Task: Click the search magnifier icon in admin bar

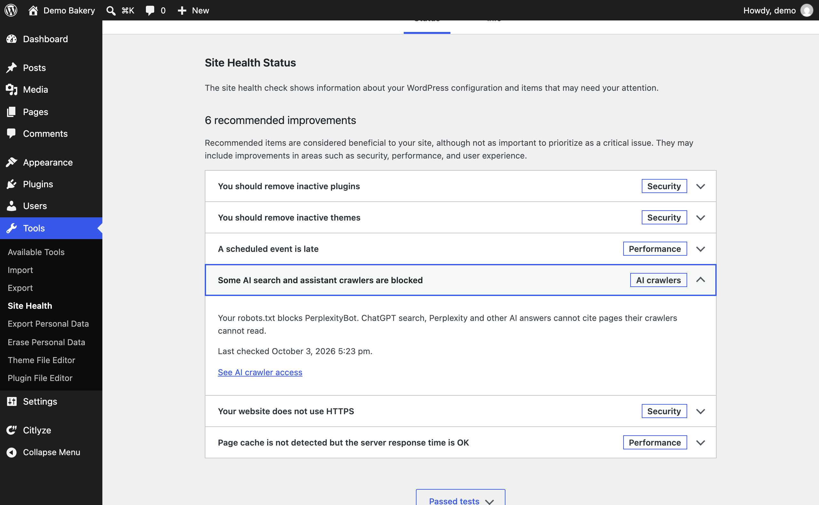Action: click(x=111, y=10)
